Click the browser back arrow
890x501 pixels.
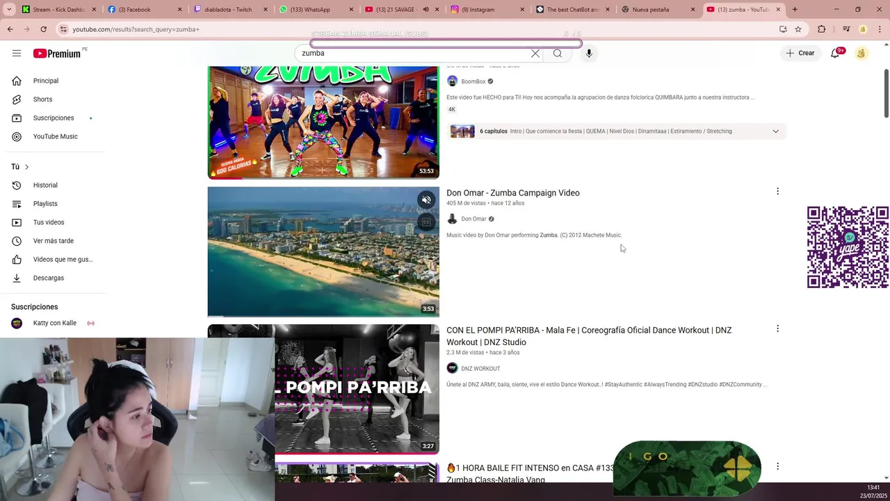10,29
